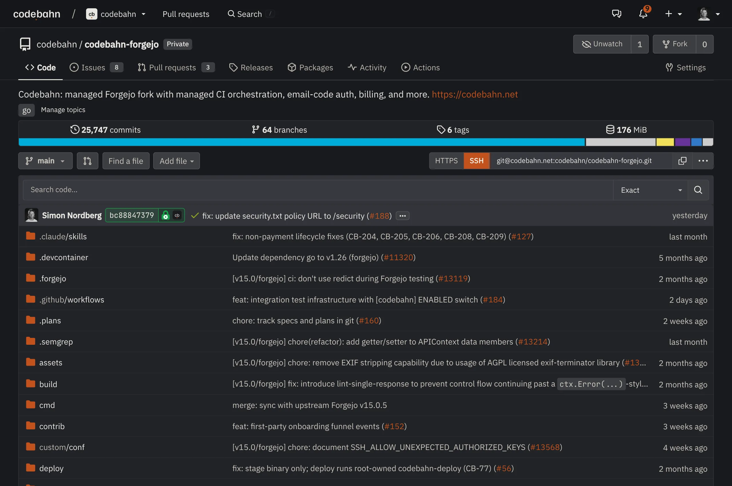Click the green signed-commit lock icon

(x=166, y=216)
